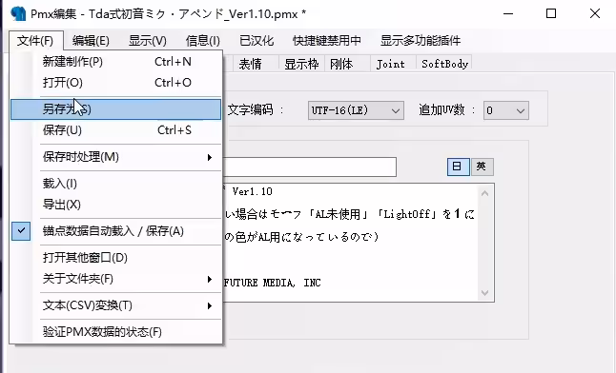
Task: Close the Pmx editor window
Action: click(x=595, y=13)
